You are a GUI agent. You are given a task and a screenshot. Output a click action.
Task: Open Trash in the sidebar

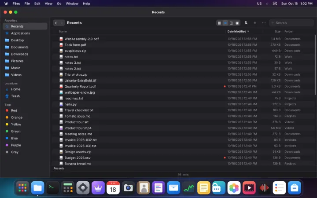[x=25, y=96]
